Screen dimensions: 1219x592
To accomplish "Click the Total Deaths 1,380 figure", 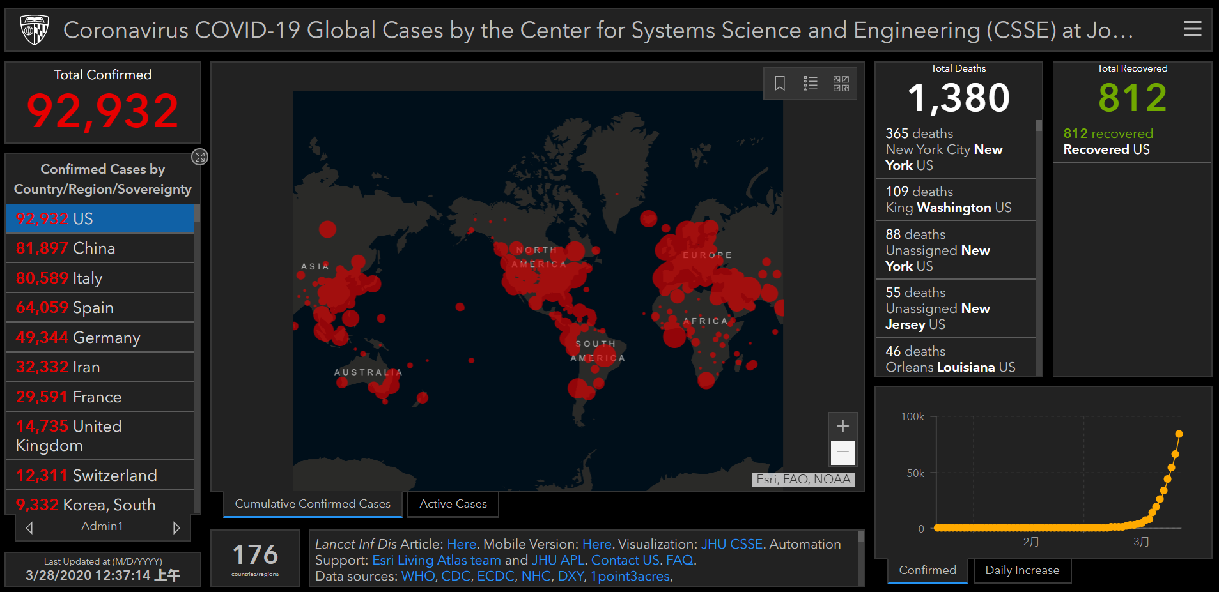I will pyautogui.click(x=958, y=98).
